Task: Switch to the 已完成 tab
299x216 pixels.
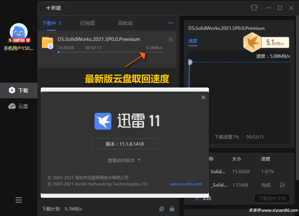Action: click(x=87, y=23)
